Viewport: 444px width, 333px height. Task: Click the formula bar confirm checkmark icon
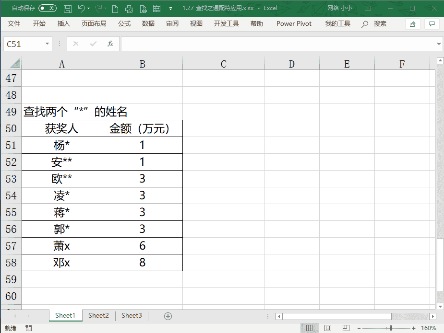tap(93, 44)
